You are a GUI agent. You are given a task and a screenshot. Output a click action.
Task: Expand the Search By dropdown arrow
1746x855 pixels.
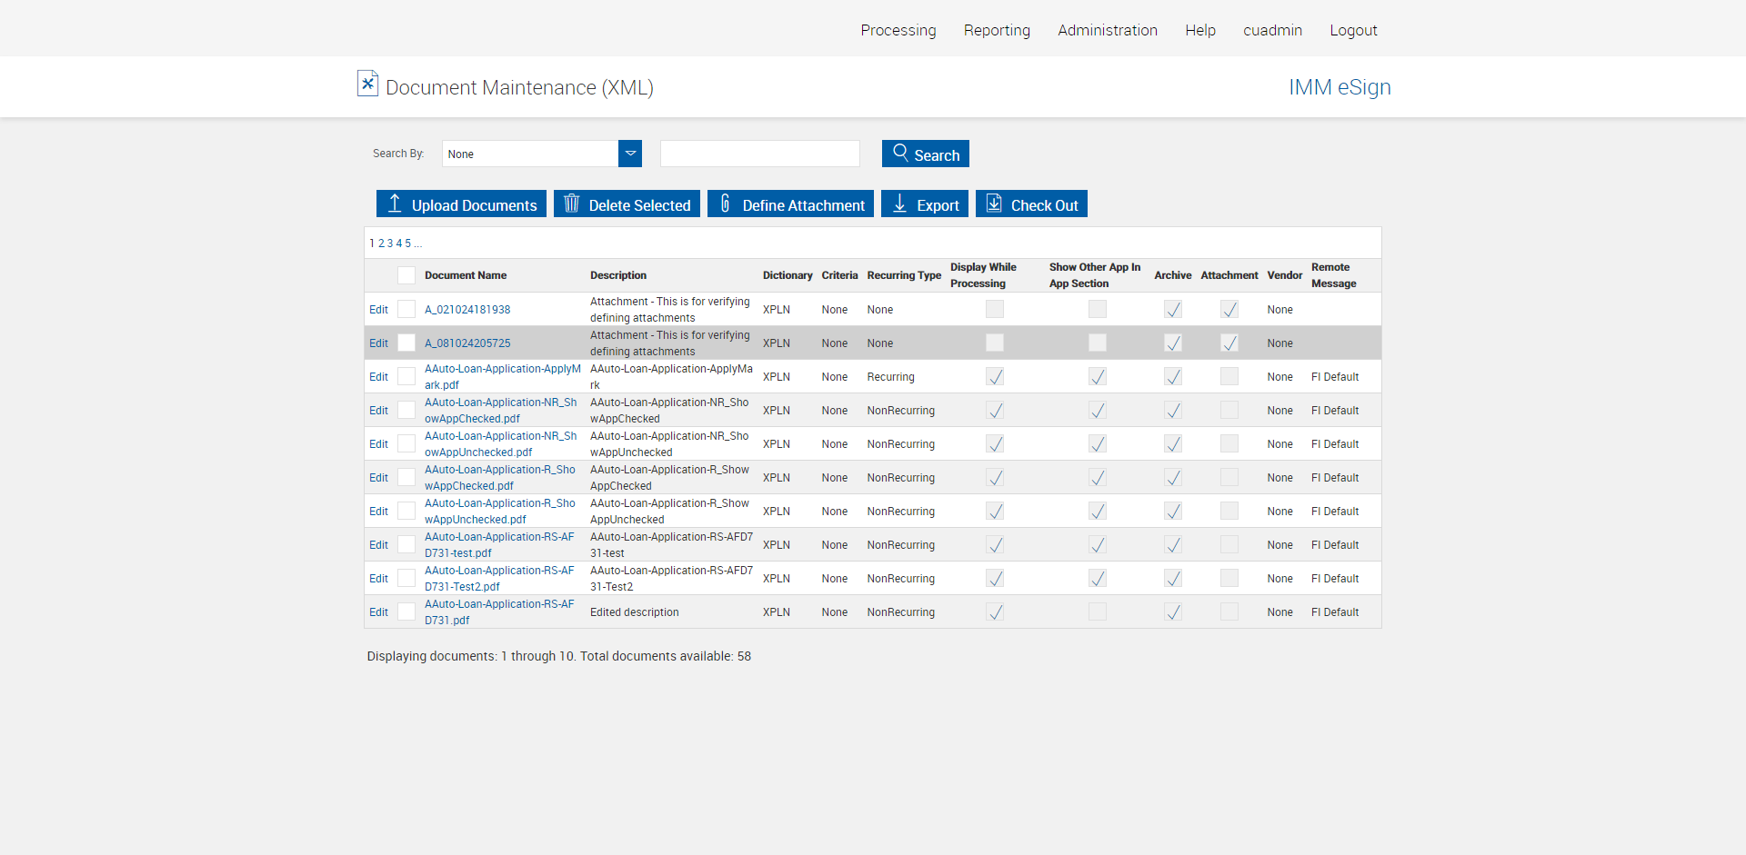630,154
